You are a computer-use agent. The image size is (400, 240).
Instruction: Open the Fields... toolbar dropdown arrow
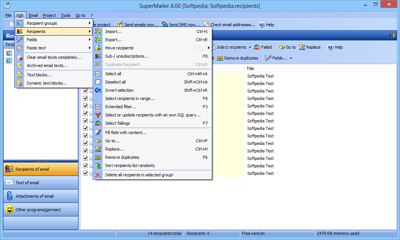pos(291,58)
